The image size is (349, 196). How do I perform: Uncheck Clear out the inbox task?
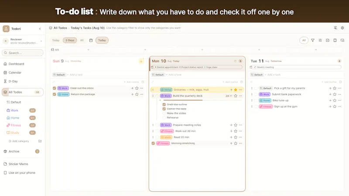[54, 88]
